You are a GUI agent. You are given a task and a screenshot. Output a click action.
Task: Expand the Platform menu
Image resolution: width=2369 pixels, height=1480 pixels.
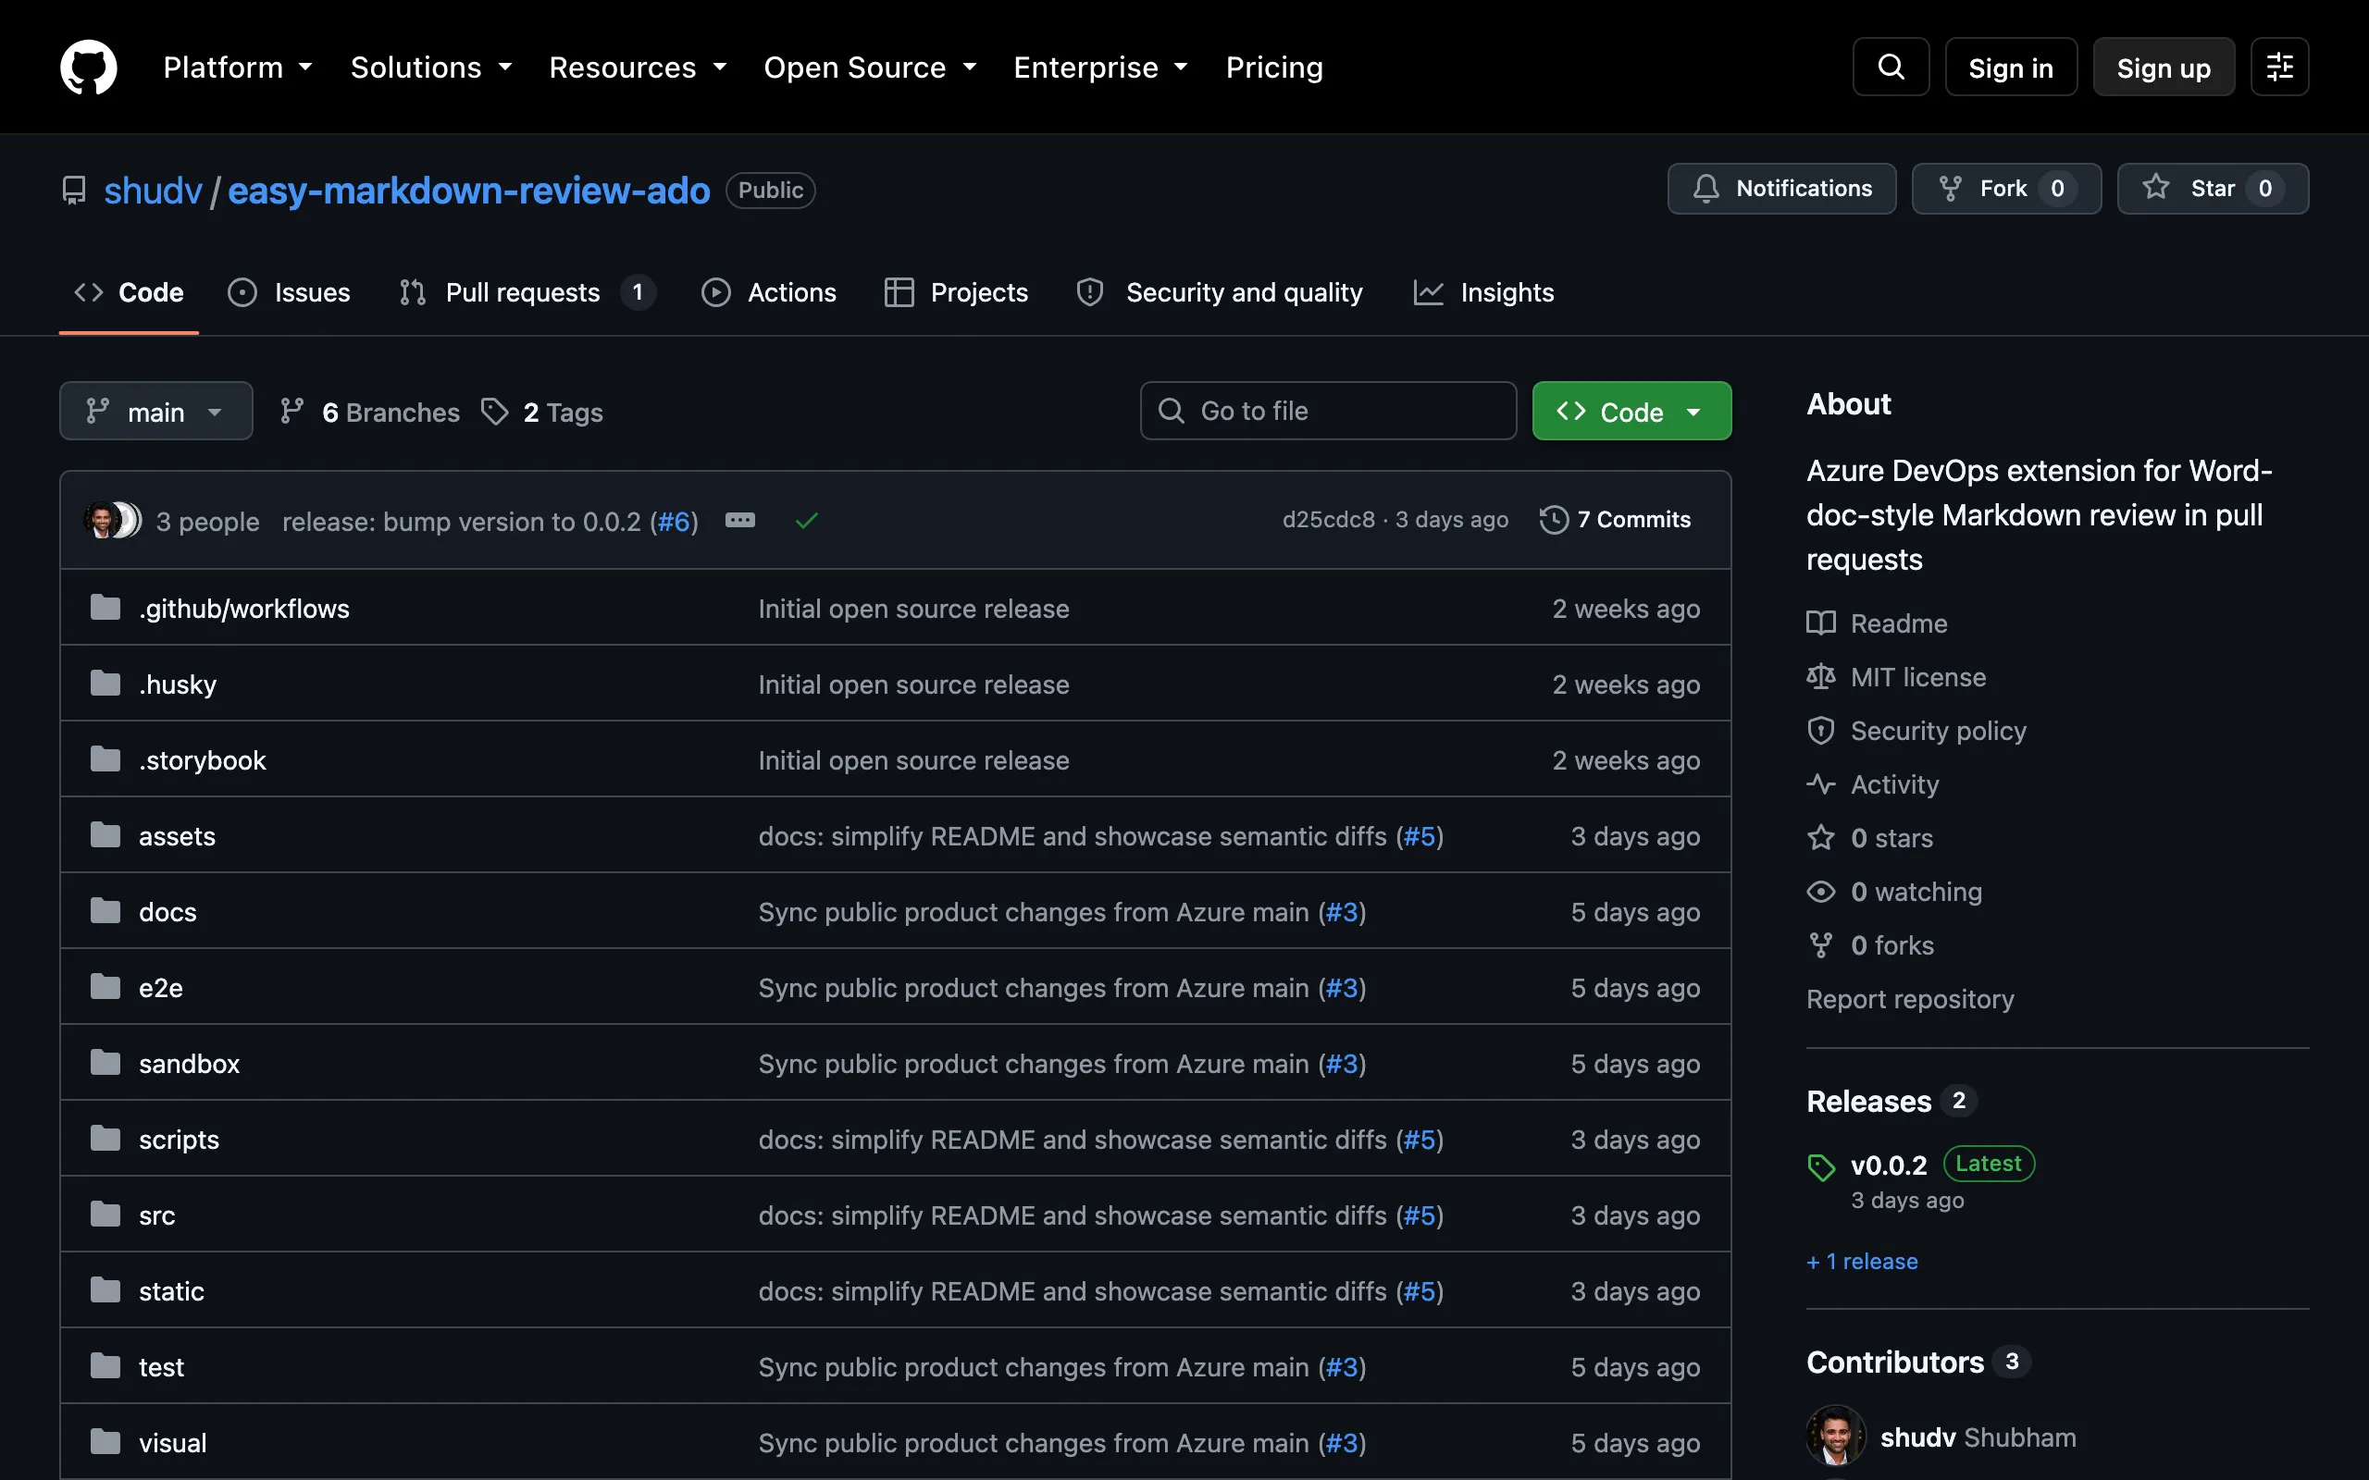click(x=238, y=67)
